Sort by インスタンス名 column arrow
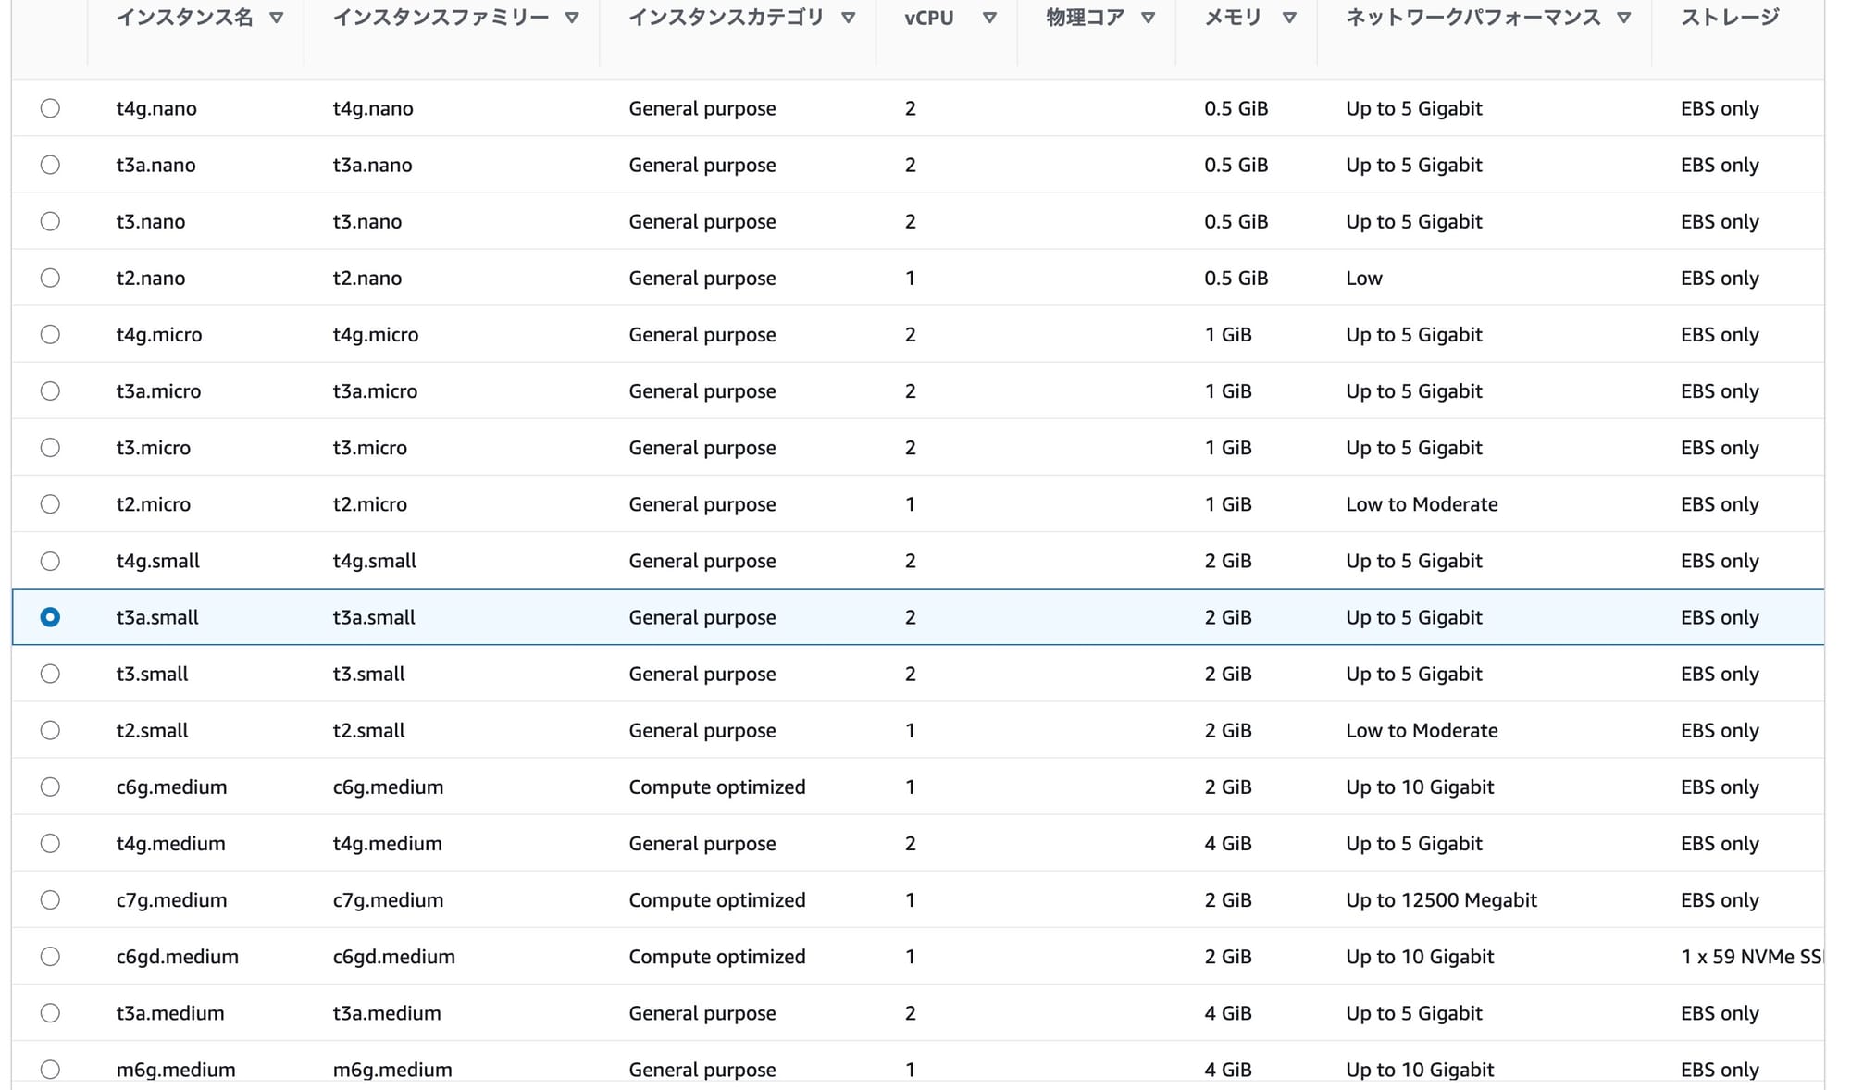 276,18
